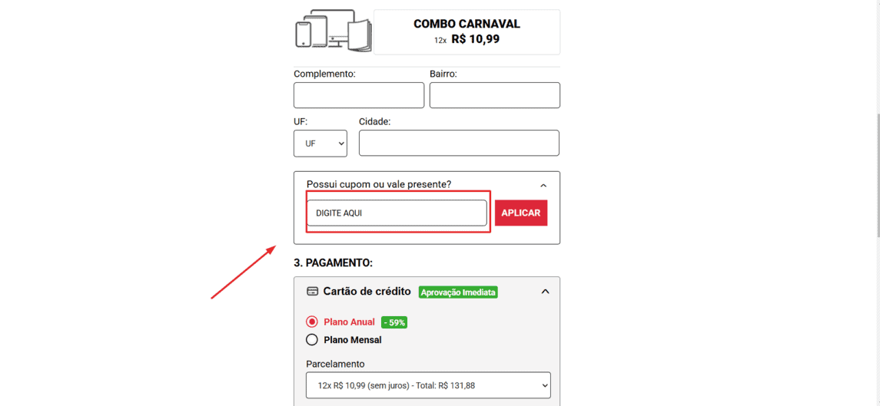Focus the Complemento input field
880x406 pixels.
(x=359, y=95)
